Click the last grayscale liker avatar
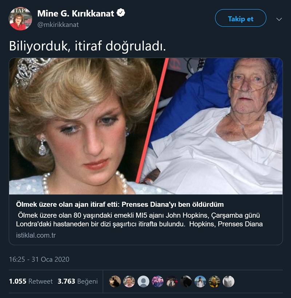 (228, 281)
